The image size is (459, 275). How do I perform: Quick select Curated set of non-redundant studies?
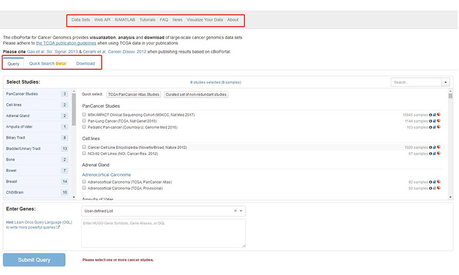196,94
